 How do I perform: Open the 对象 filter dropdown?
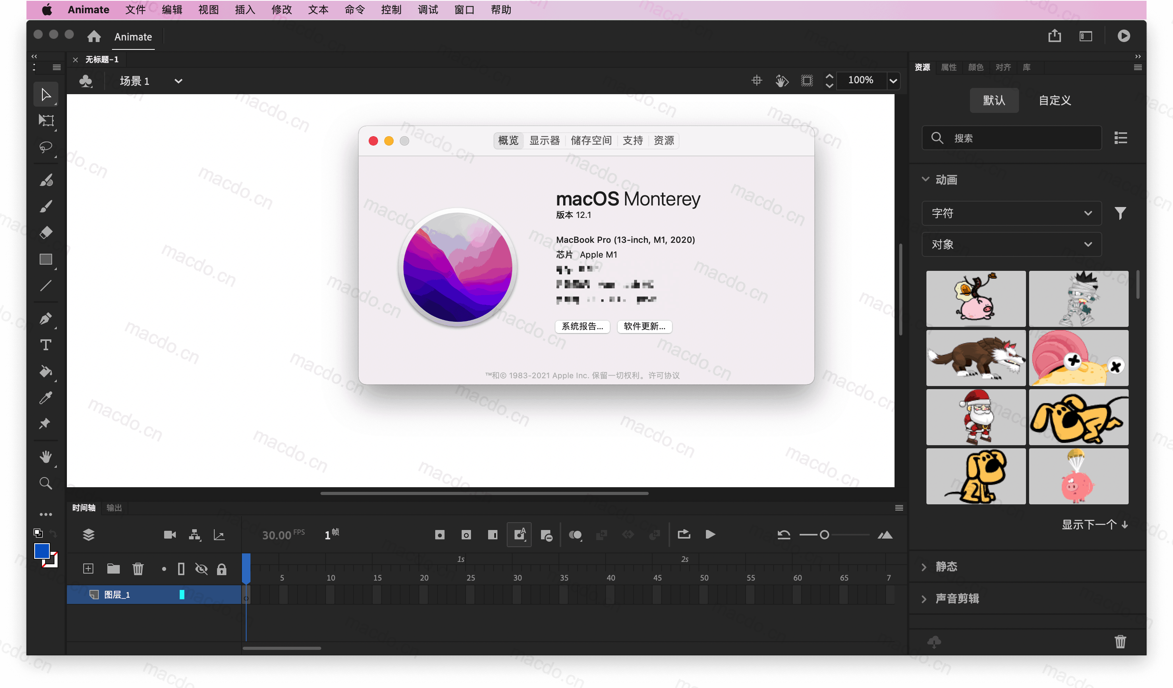[1012, 244]
